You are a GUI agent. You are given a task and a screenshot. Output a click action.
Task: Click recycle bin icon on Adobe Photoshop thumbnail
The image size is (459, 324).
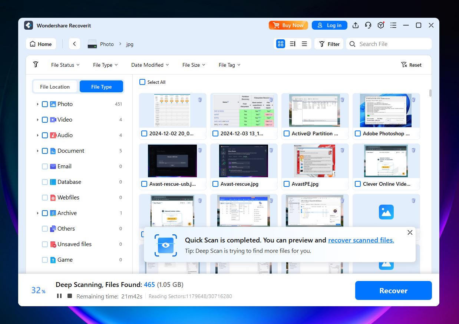pos(413,100)
